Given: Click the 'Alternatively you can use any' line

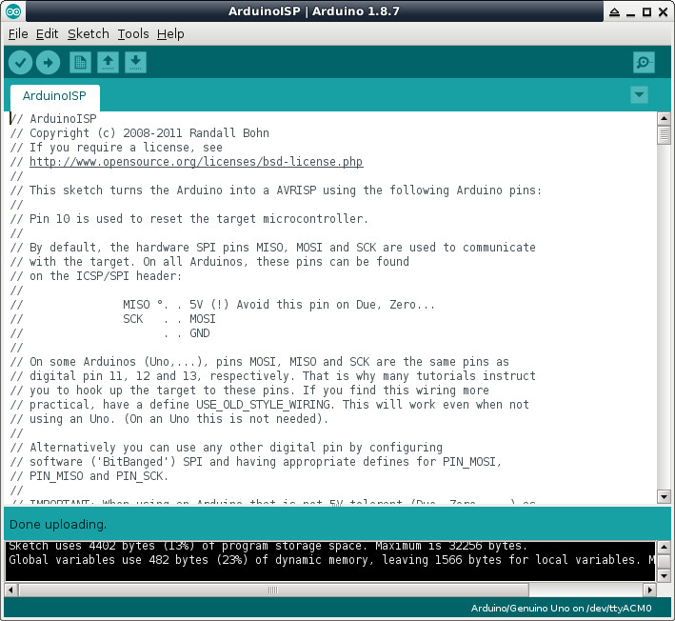Looking at the screenshot, I should 227,447.
